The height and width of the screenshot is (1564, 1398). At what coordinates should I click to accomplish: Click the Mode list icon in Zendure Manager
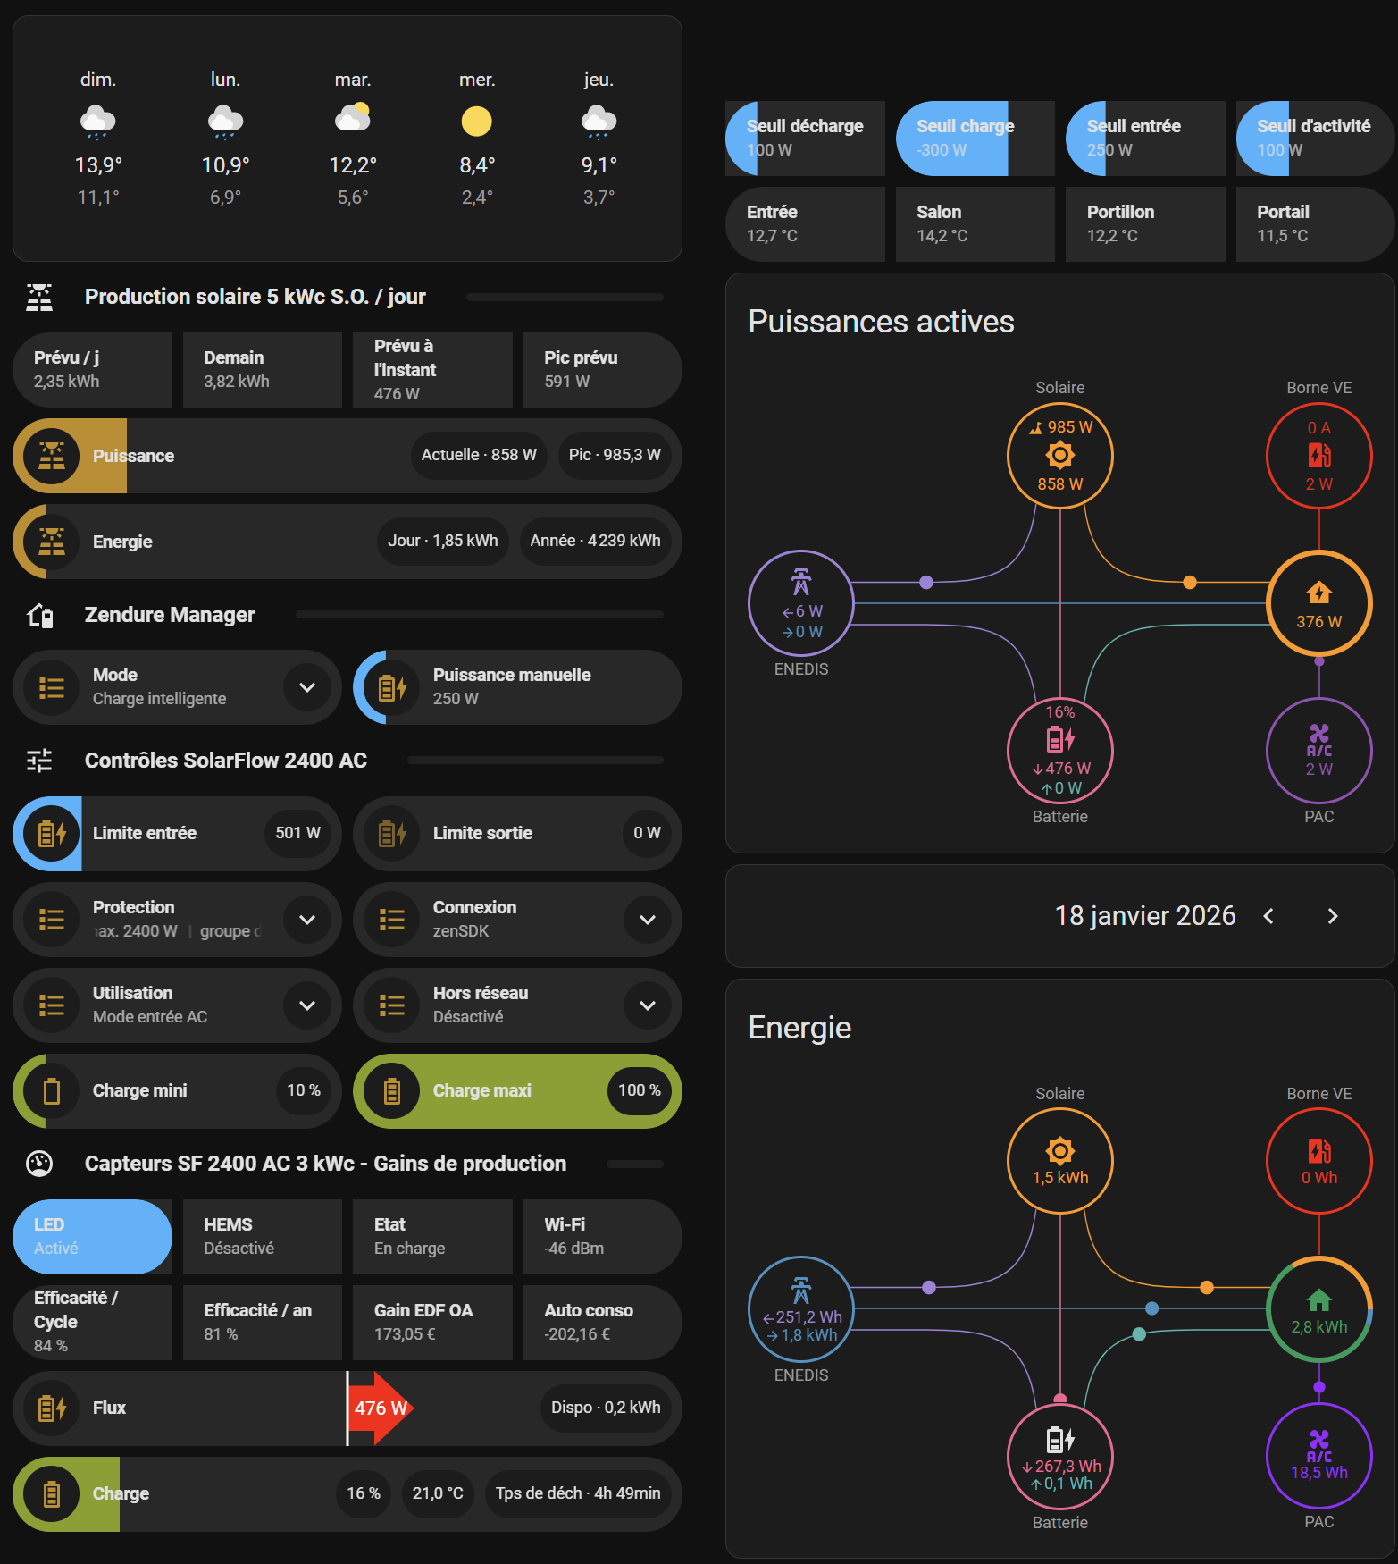point(52,687)
